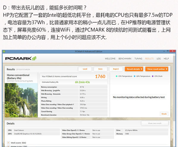Click the blue GPU Temperature legend square

tap(135, 76)
